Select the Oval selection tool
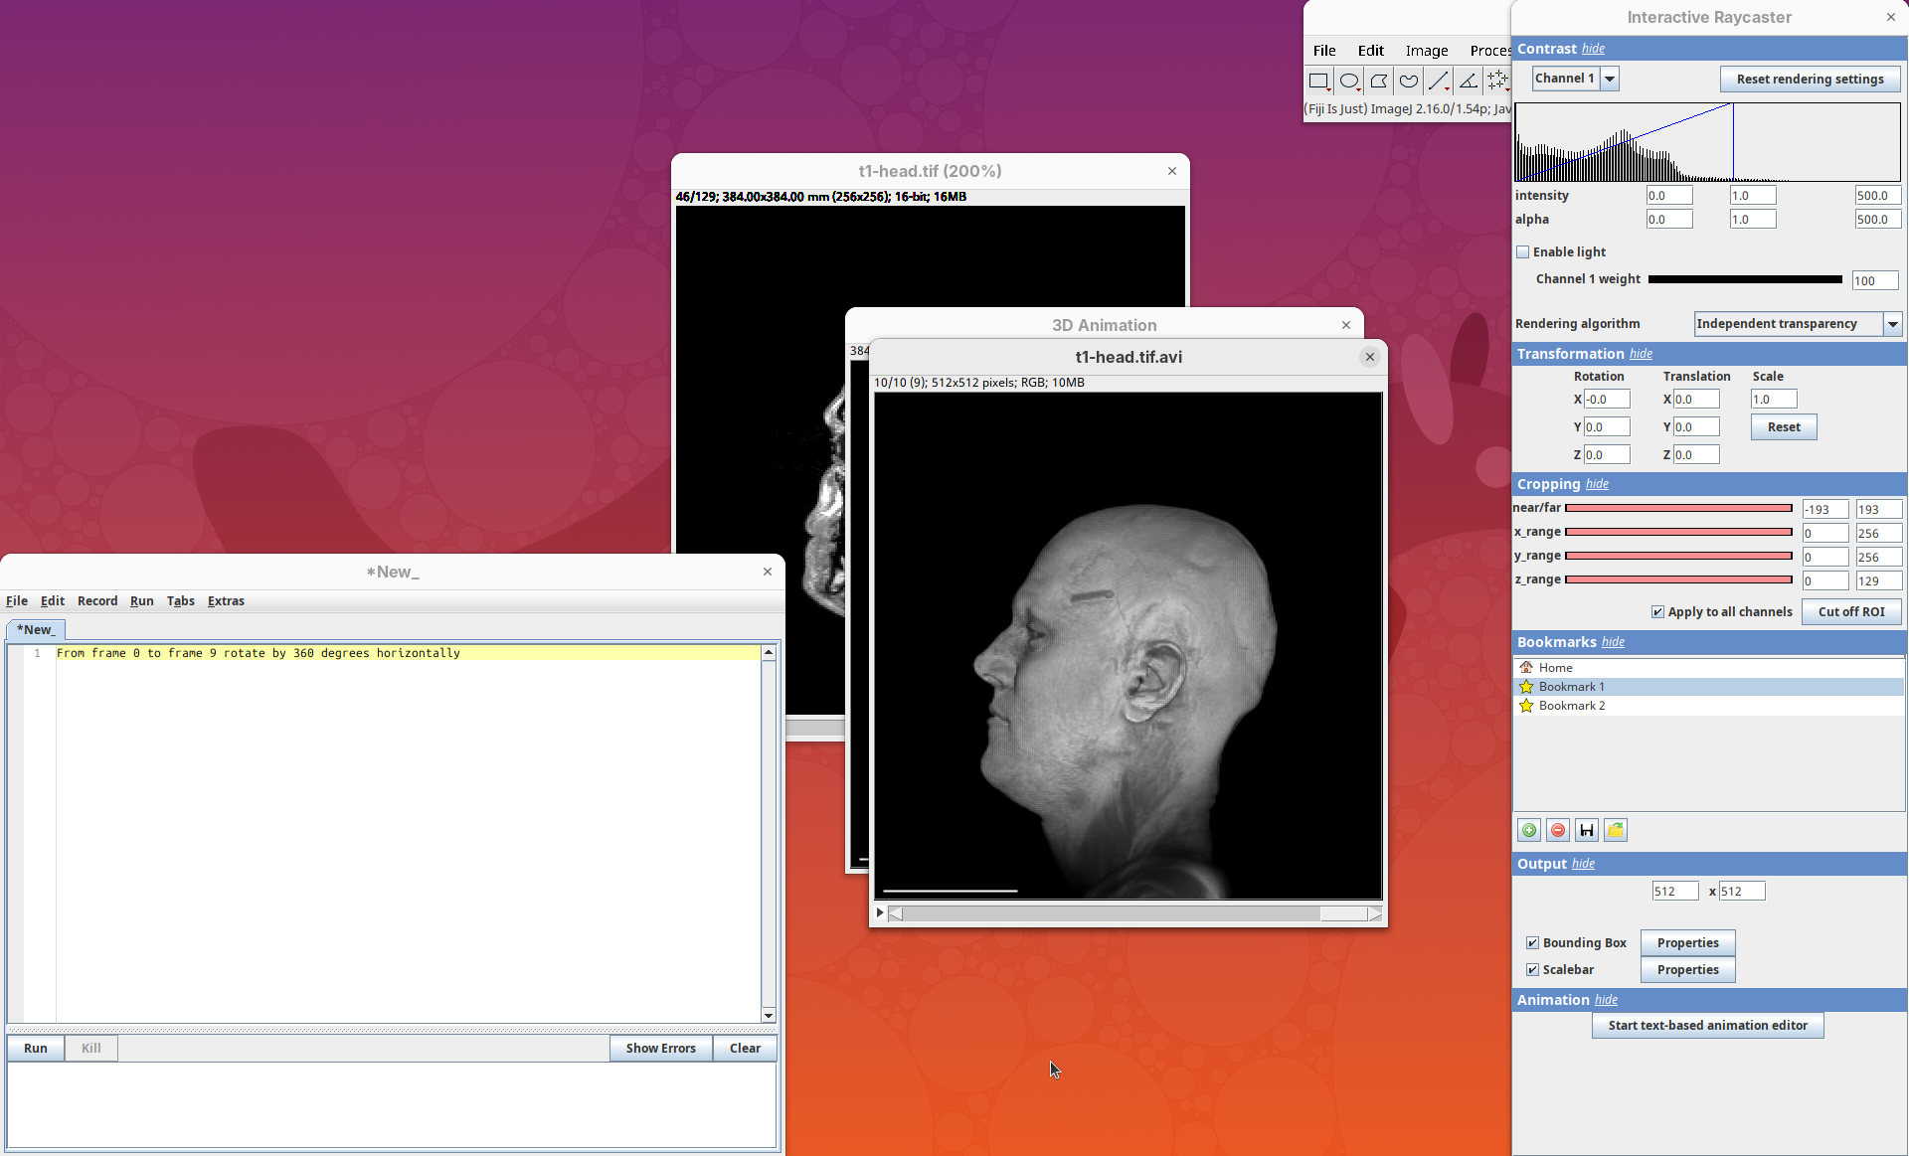Screen dimensions: 1909x1156 coord(1349,82)
